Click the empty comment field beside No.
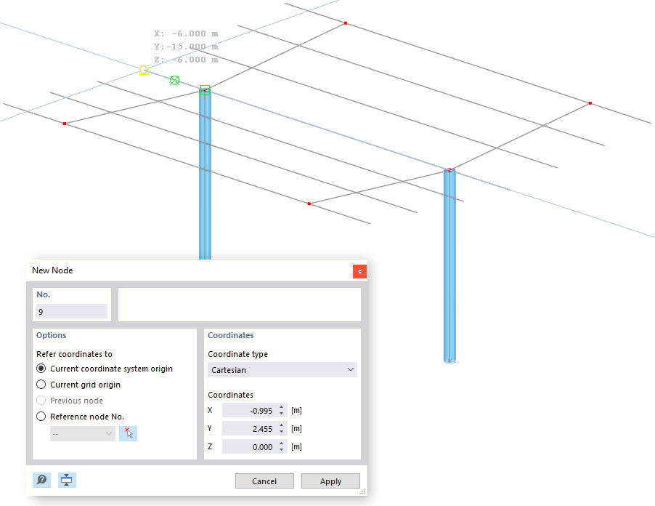 point(240,305)
